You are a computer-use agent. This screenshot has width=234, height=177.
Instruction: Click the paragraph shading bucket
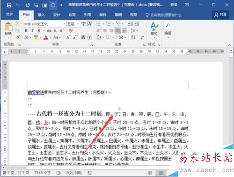(99, 38)
